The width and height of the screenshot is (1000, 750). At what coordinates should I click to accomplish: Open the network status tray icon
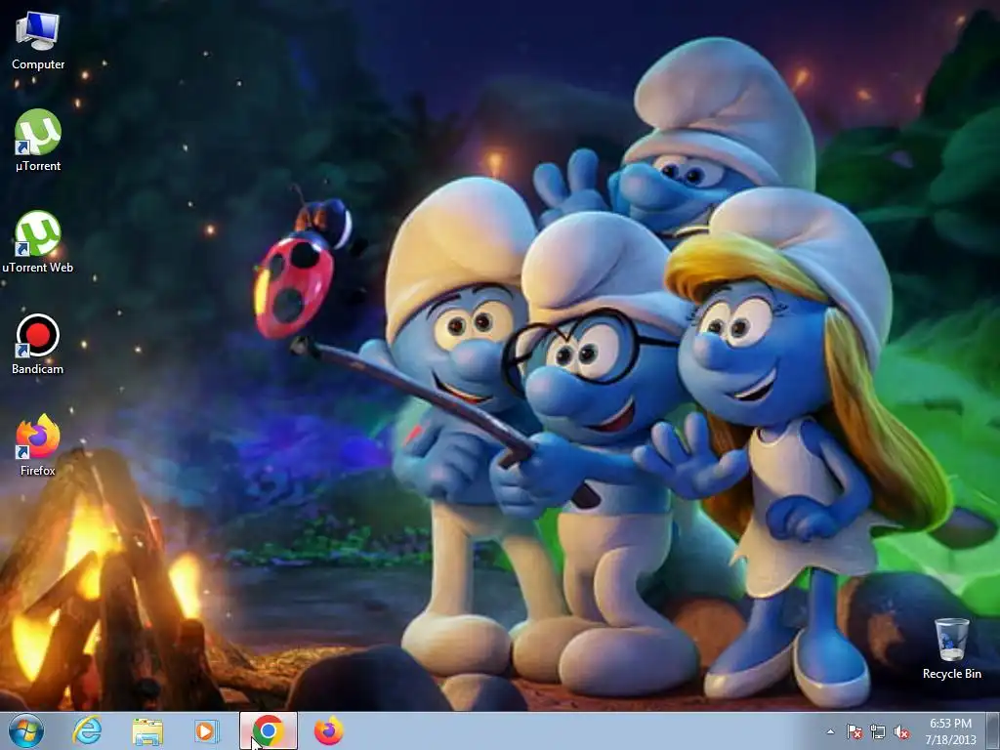click(x=878, y=731)
